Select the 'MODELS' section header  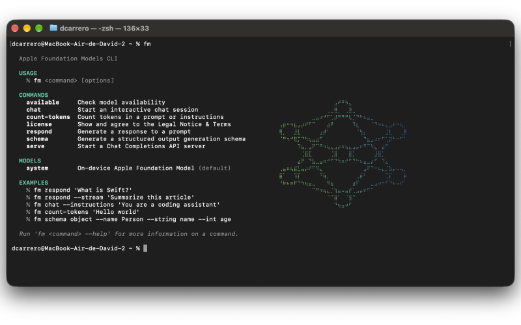pyautogui.click(x=30, y=161)
